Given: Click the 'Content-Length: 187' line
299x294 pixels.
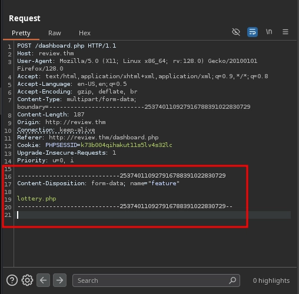Looking at the screenshot, I should (x=51, y=115).
